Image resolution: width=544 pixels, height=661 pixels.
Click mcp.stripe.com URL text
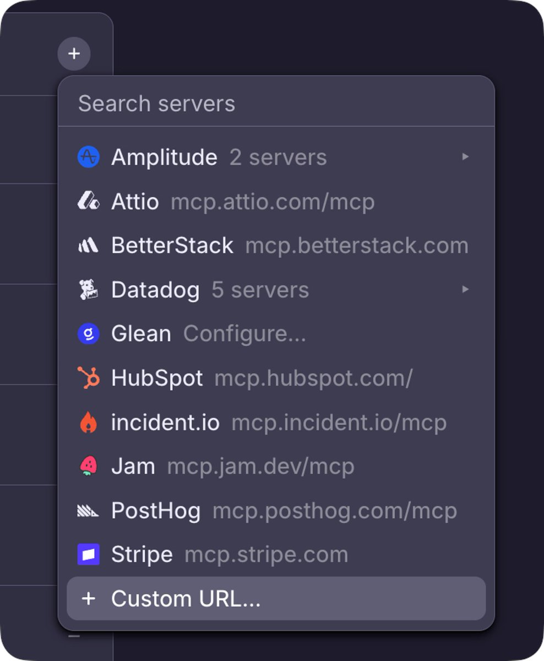click(x=266, y=555)
